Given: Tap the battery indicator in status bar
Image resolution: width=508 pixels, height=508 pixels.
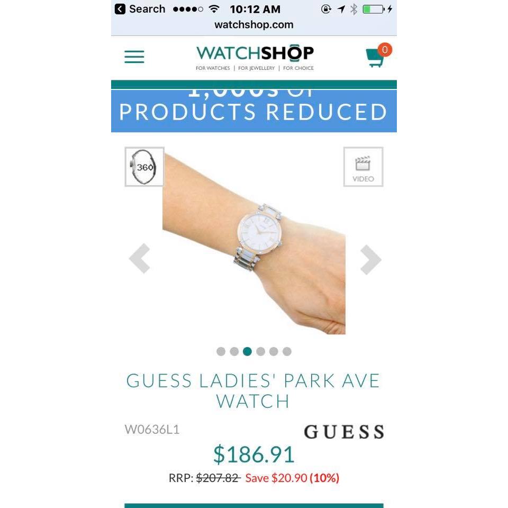Looking at the screenshot, I should pyautogui.click(x=373, y=9).
